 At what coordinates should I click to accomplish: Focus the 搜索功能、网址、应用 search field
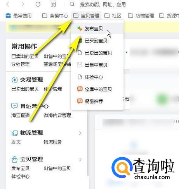[x=103, y=5]
